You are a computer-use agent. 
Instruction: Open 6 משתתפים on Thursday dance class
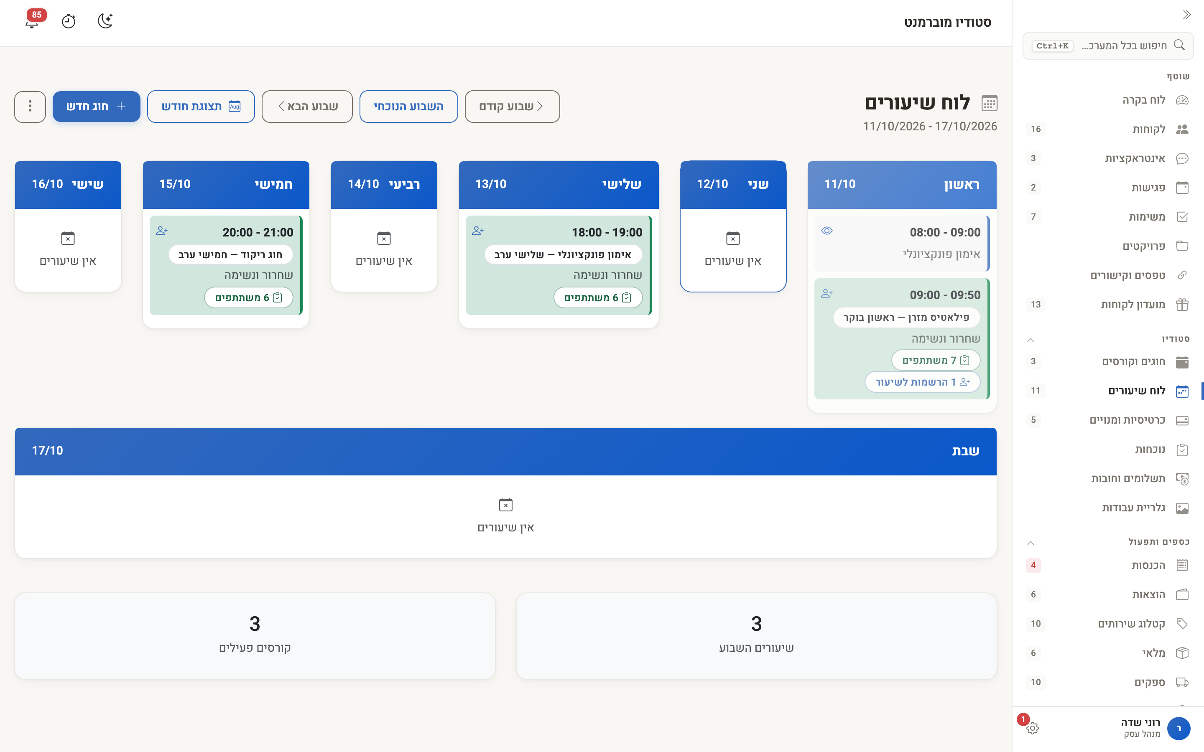click(248, 297)
